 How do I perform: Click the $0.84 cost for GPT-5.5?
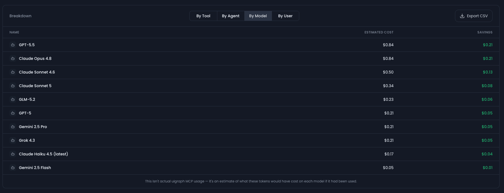388,45
